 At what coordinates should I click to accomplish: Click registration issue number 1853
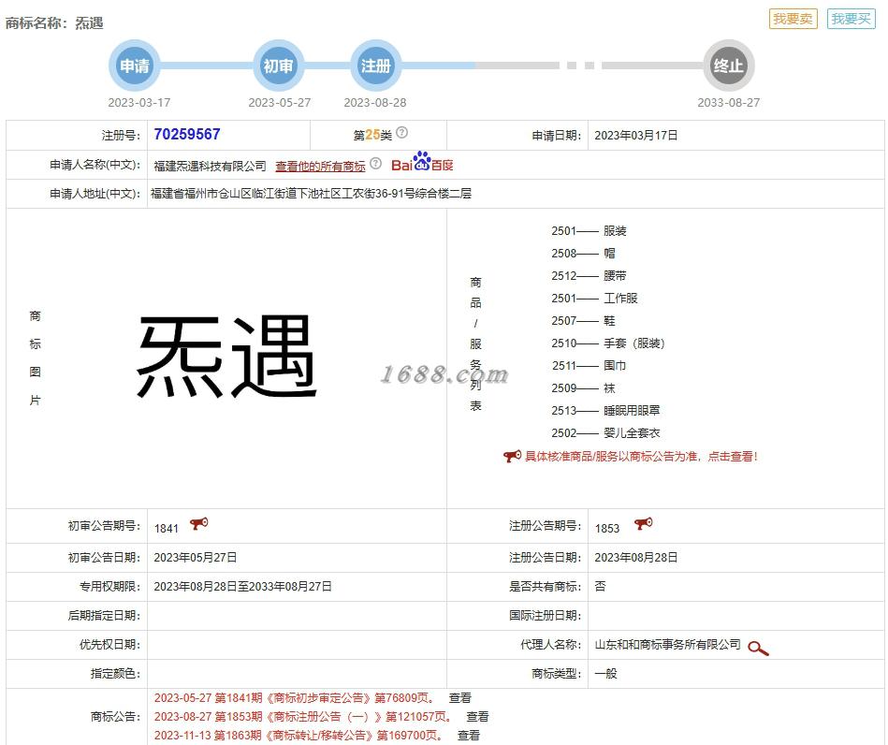coord(607,529)
